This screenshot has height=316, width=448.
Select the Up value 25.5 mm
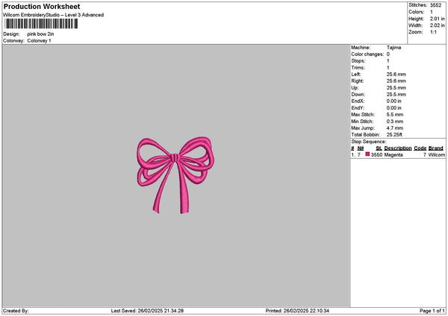coord(396,87)
